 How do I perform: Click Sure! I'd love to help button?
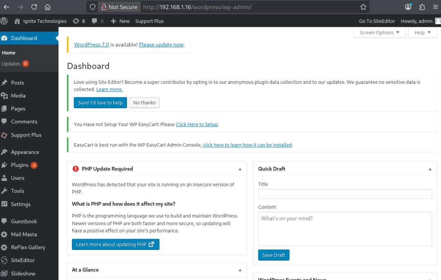coord(100,103)
